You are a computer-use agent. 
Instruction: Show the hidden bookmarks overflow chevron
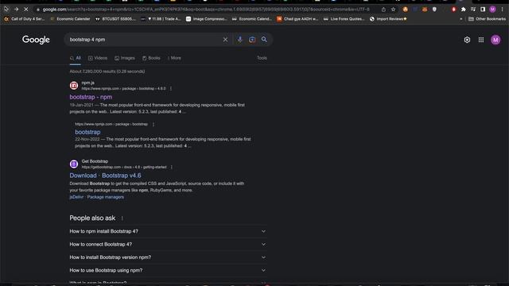click(x=461, y=19)
